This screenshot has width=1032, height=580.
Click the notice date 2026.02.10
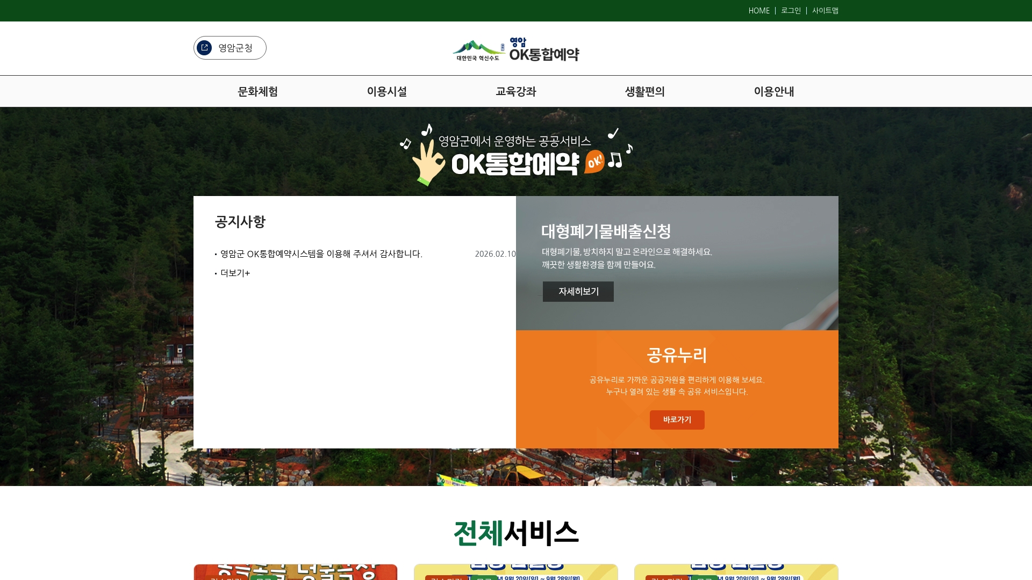pyautogui.click(x=495, y=254)
